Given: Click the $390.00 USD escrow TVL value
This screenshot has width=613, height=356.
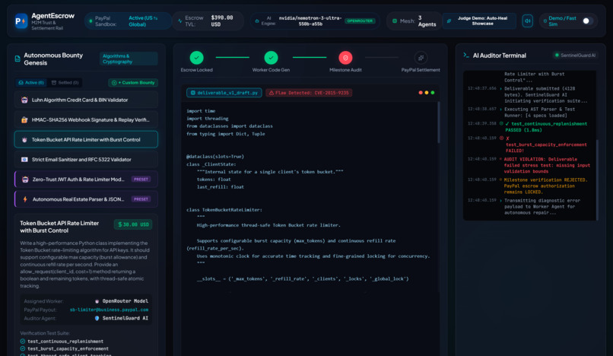Looking at the screenshot, I should point(221,21).
